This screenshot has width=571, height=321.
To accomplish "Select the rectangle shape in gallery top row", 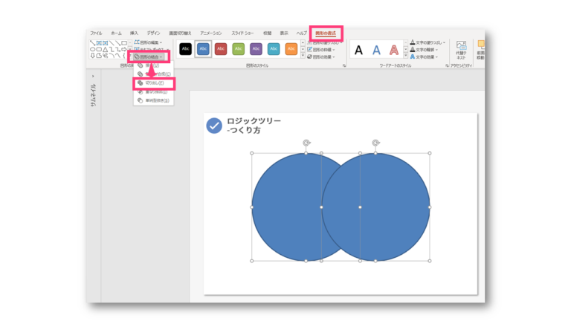I will click(x=124, y=43).
